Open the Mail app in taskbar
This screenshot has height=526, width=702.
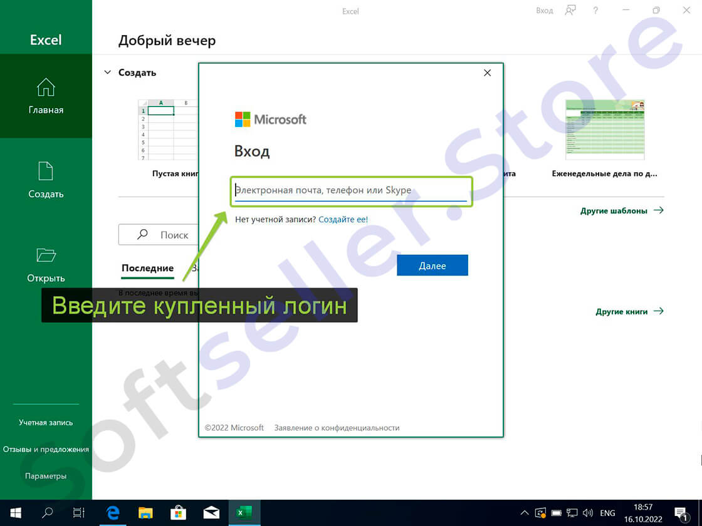pos(211,512)
